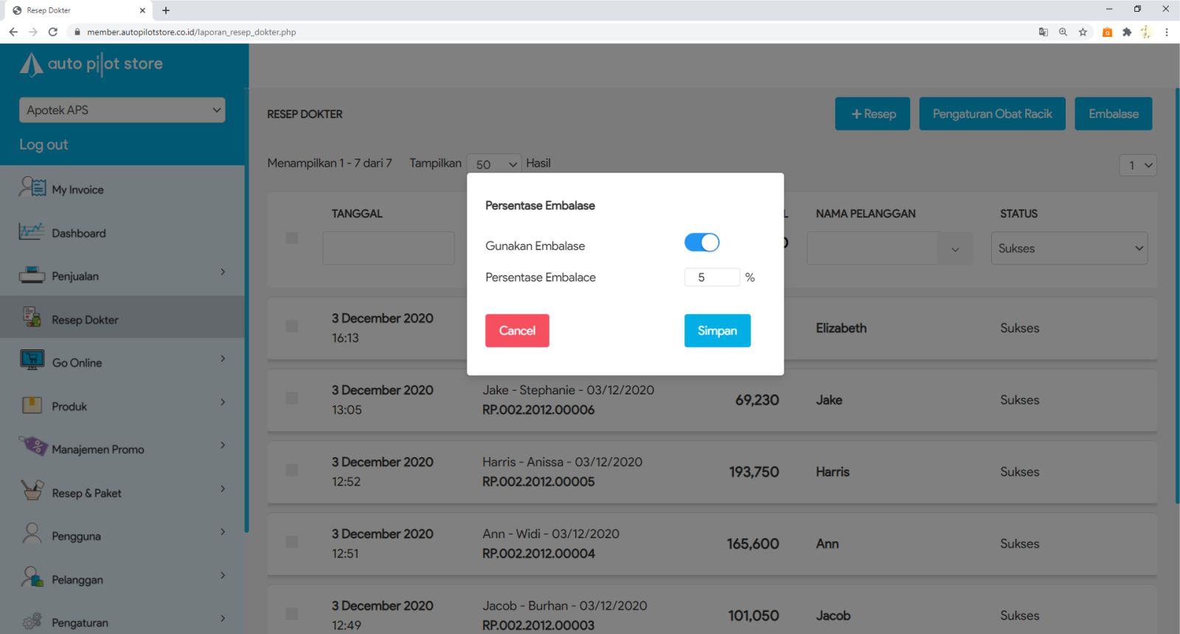This screenshot has height=634, width=1180.
Task: Click the Penjualan cash register icon
Action: point(32,275)
